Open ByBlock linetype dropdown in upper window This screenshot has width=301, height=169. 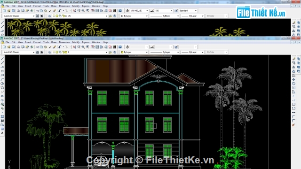click(178, 16)
